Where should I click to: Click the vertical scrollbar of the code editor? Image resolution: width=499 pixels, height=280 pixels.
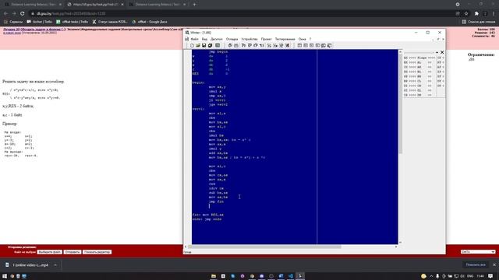[400, 146]
